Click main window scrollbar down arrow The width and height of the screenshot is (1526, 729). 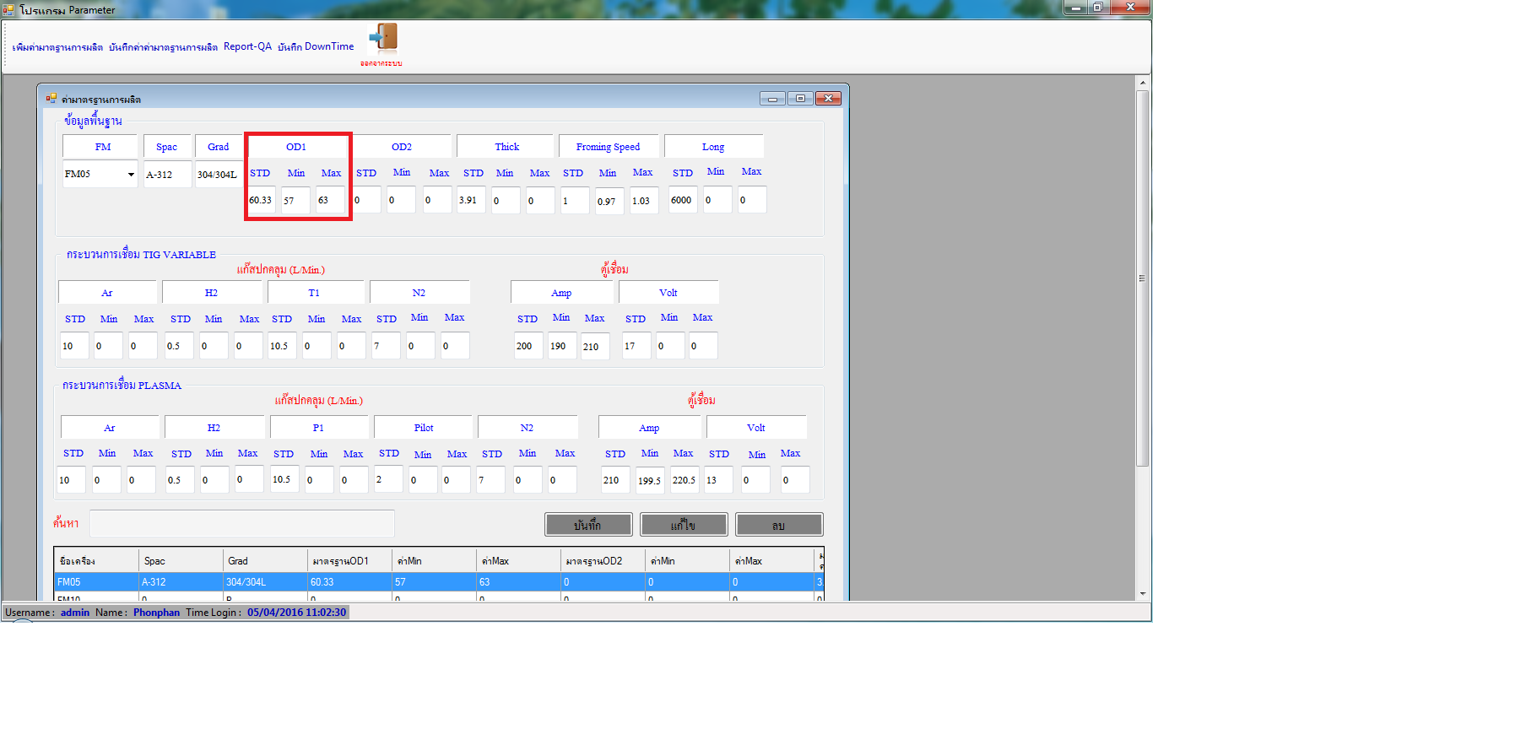1143,594
